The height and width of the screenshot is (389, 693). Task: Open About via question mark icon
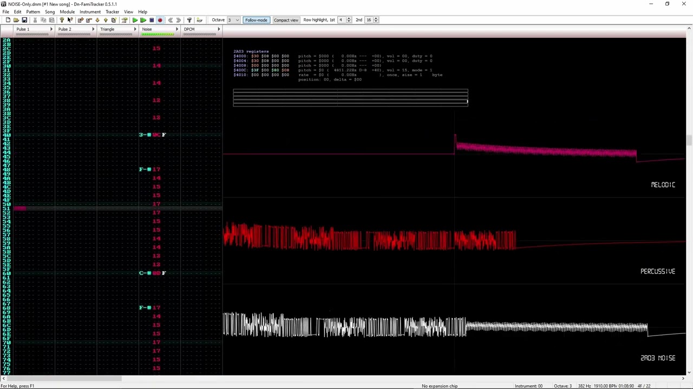point(62,20)
